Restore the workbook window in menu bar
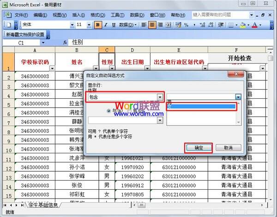 pos(263,15)
